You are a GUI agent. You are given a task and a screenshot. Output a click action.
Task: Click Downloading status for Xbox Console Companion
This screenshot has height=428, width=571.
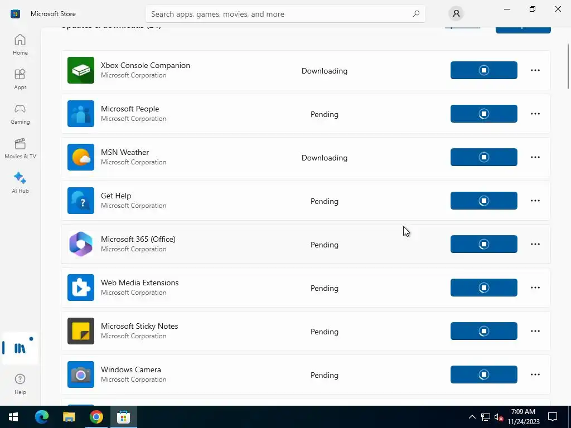(325, 71)
